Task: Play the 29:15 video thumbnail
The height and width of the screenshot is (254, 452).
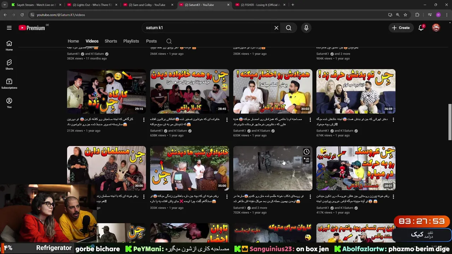Action: tap(106, 91)
